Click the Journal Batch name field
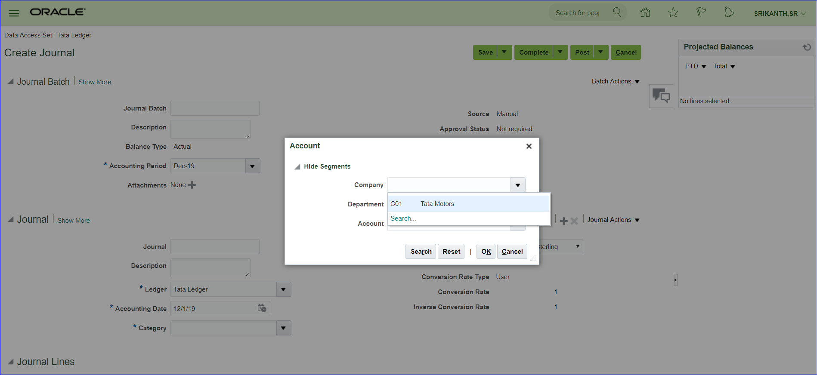This screenshot has height=375, width=817. point(215,108)
